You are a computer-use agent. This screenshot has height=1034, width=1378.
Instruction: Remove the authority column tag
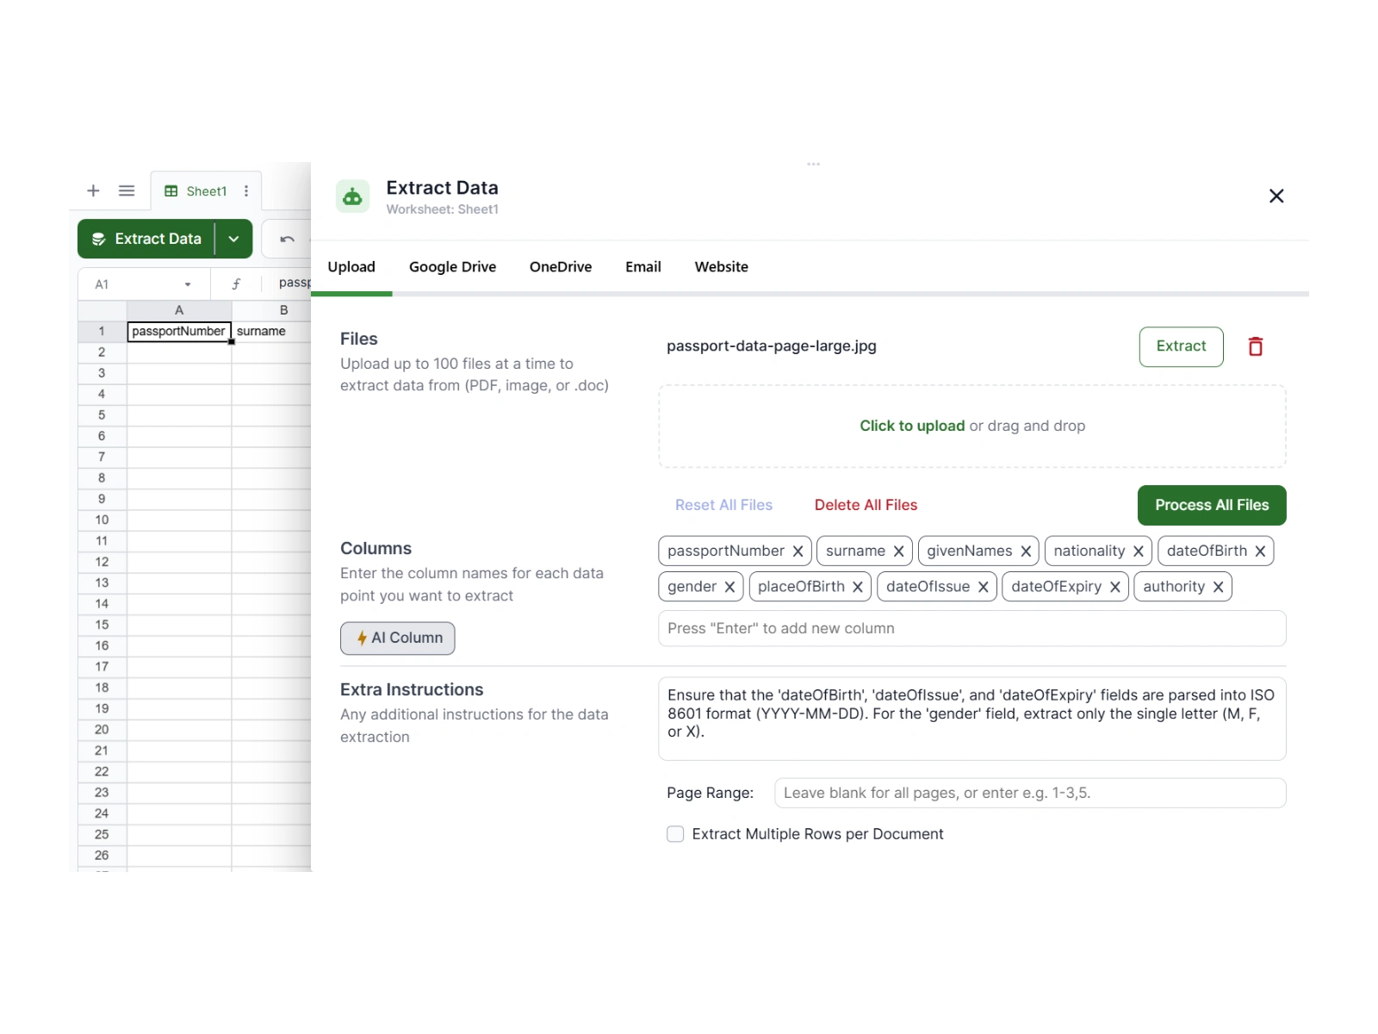[1218, 587]
